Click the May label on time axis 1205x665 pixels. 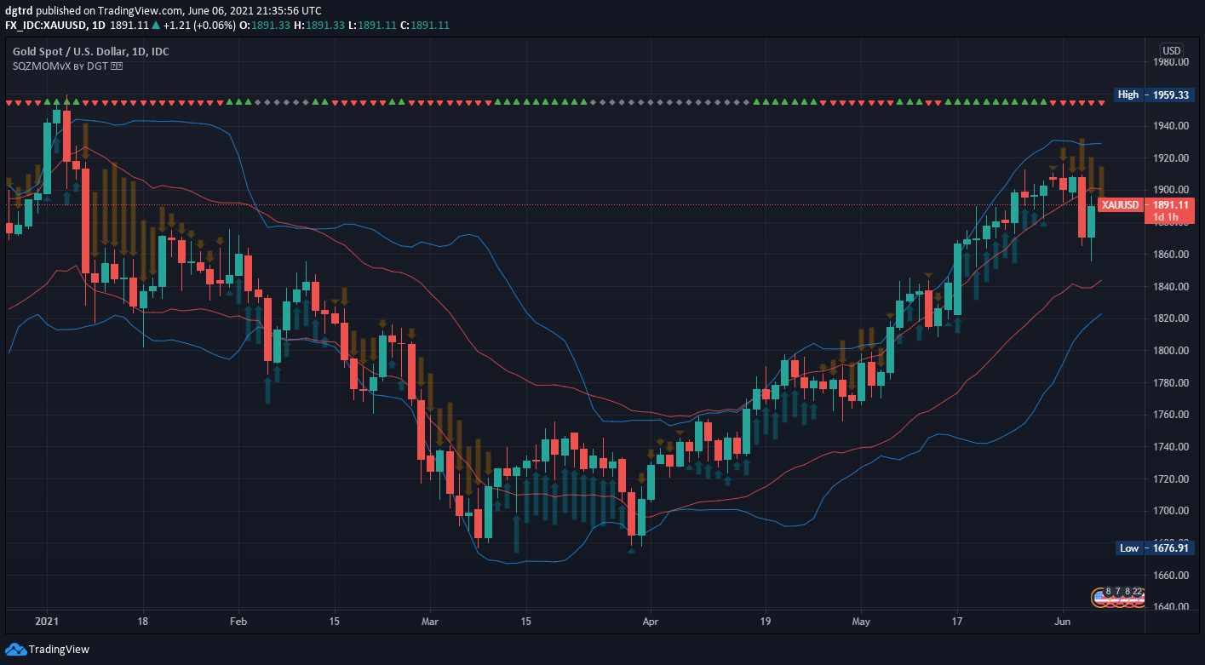[x=862, y=622]
